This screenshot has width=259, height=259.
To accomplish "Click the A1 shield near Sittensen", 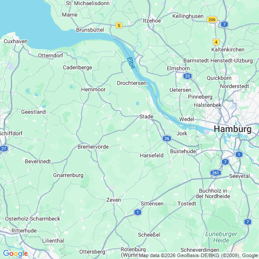I will click(138, 212).
